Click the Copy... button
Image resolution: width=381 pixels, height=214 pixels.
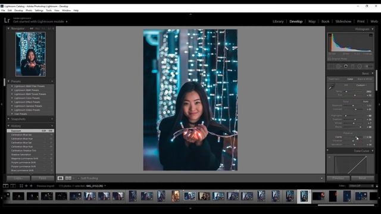[18, 178]
